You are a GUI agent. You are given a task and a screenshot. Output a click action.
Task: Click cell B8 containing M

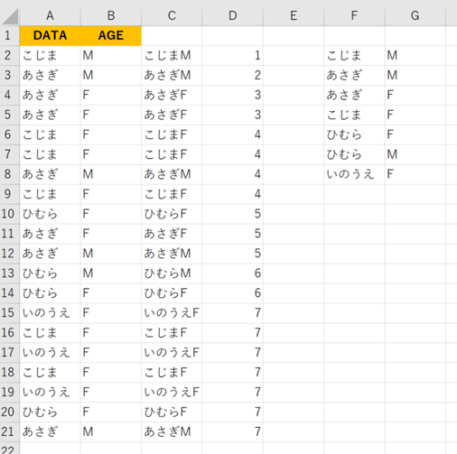coord(111,174)
